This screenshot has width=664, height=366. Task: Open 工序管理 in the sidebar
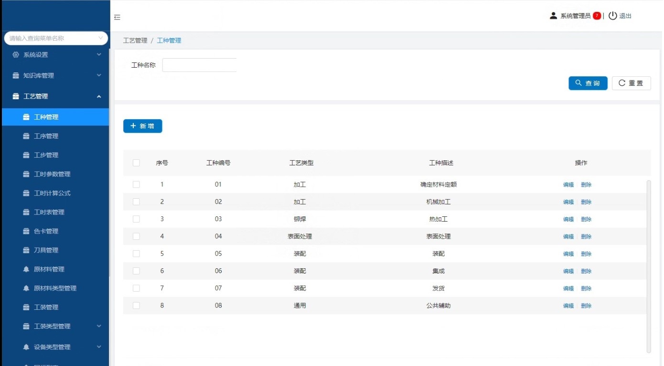[46, 136]
